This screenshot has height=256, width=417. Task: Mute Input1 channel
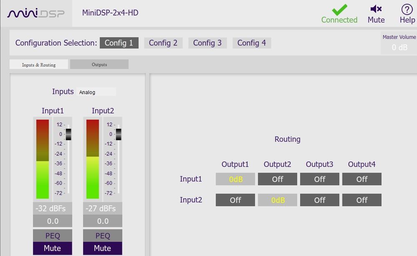tap(53, 248)
